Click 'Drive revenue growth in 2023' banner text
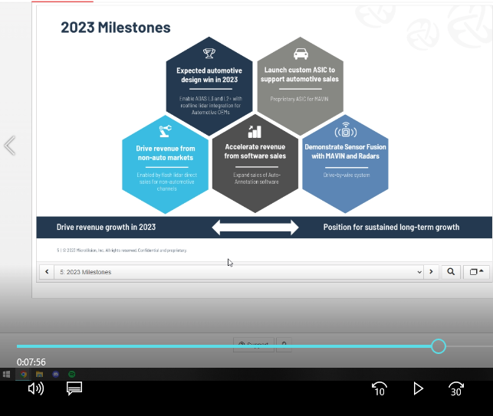The image size is (493, 416). coord(106,228)
